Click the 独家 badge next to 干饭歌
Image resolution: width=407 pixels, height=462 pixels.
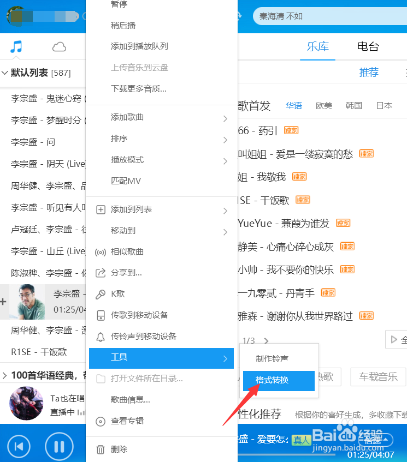tap(303, 200)
